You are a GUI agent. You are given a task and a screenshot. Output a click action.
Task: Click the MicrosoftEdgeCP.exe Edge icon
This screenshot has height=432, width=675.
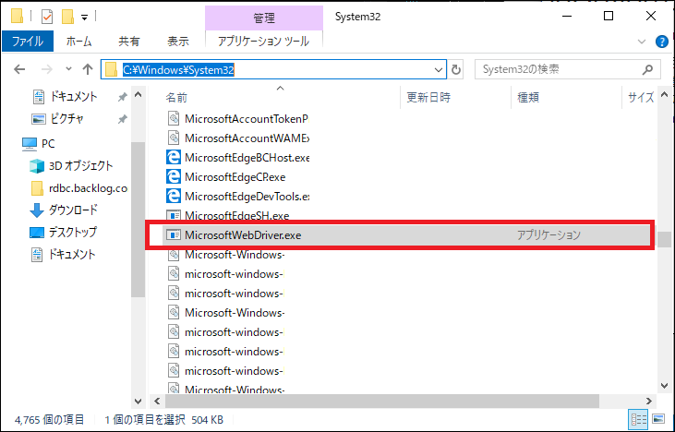tap(174, 177)
